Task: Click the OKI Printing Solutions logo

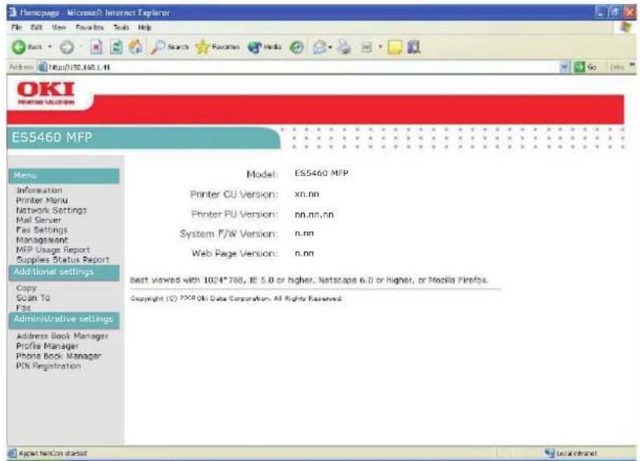Action: tap(46, 93)
